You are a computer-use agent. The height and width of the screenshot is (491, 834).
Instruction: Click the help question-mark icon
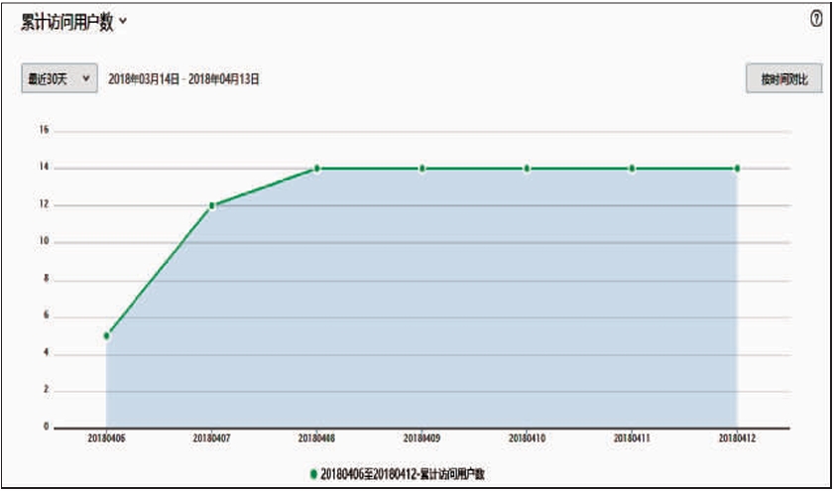coord(816,20)
